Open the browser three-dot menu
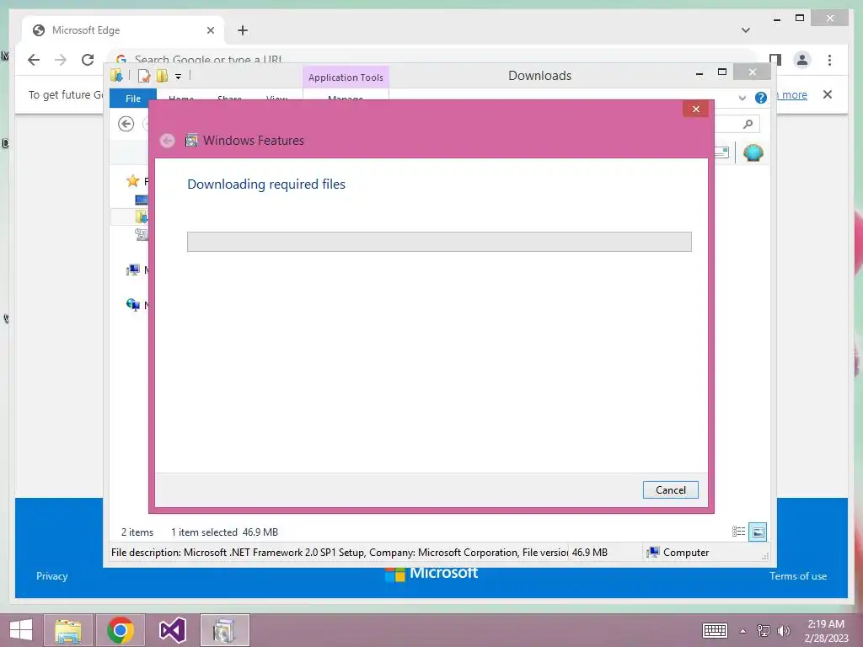 (829, 60)
